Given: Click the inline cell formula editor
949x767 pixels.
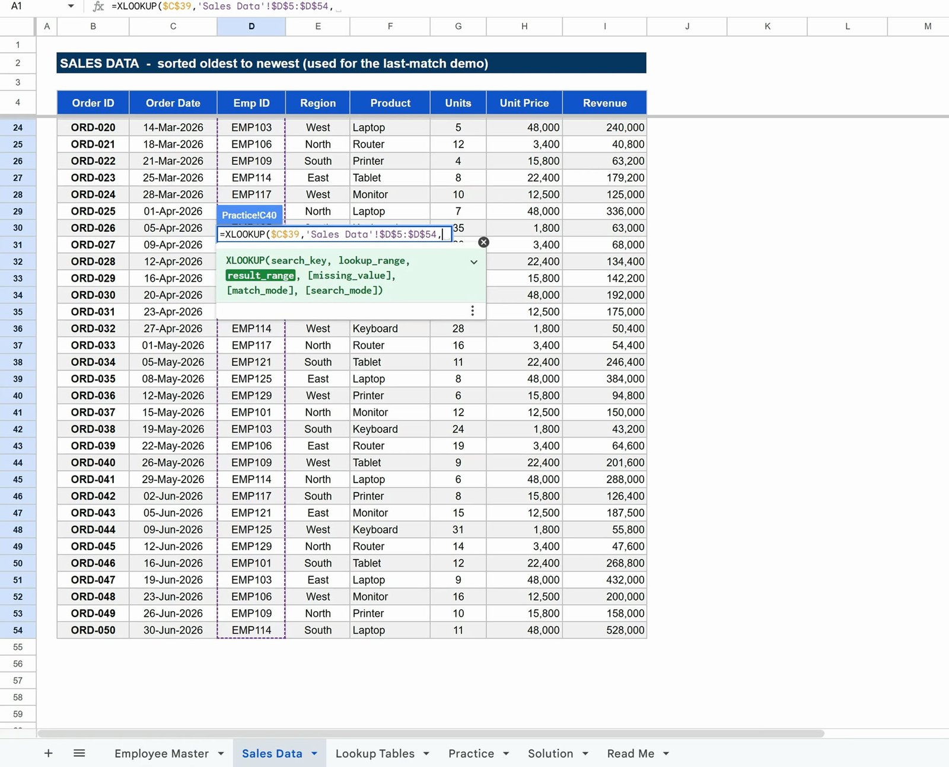Looking at the screenshot, I should coord(334,234).
